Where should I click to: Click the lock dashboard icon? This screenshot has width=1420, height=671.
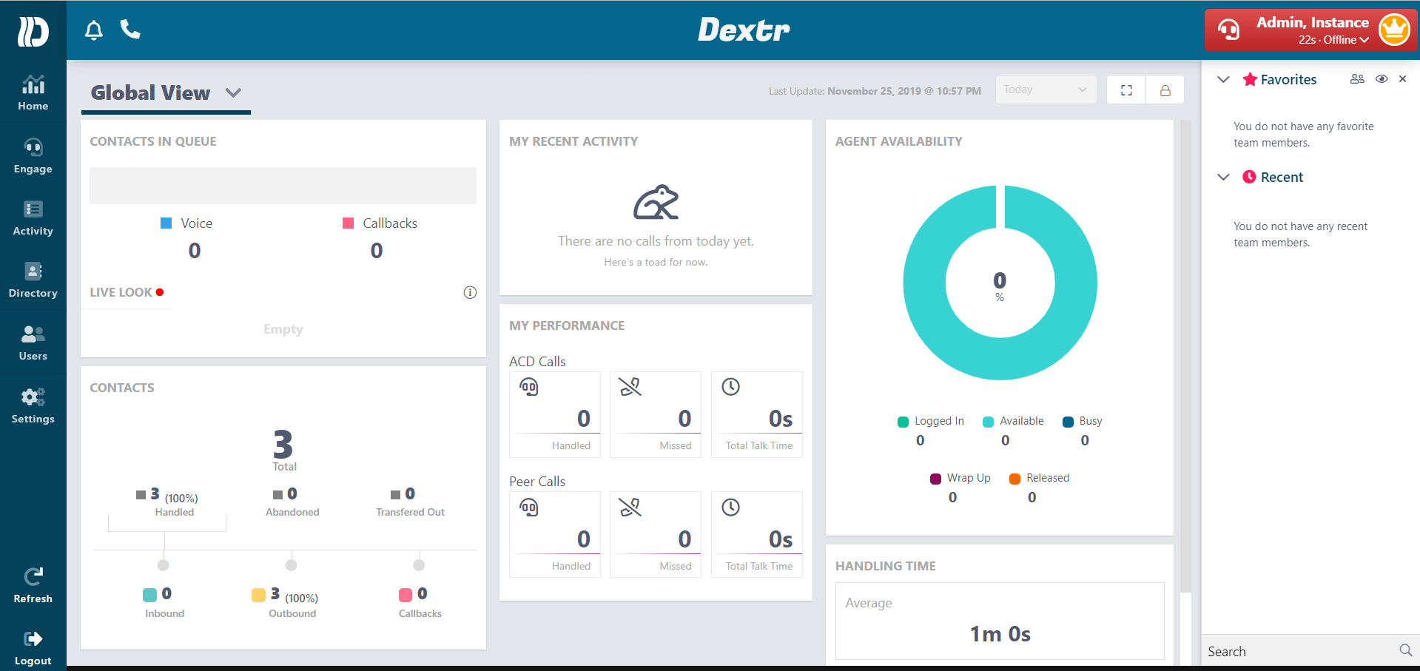1165,90
